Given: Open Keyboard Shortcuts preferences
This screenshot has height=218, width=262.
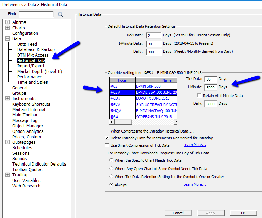Looking at the screenshot, I should (x=31, y=104).
